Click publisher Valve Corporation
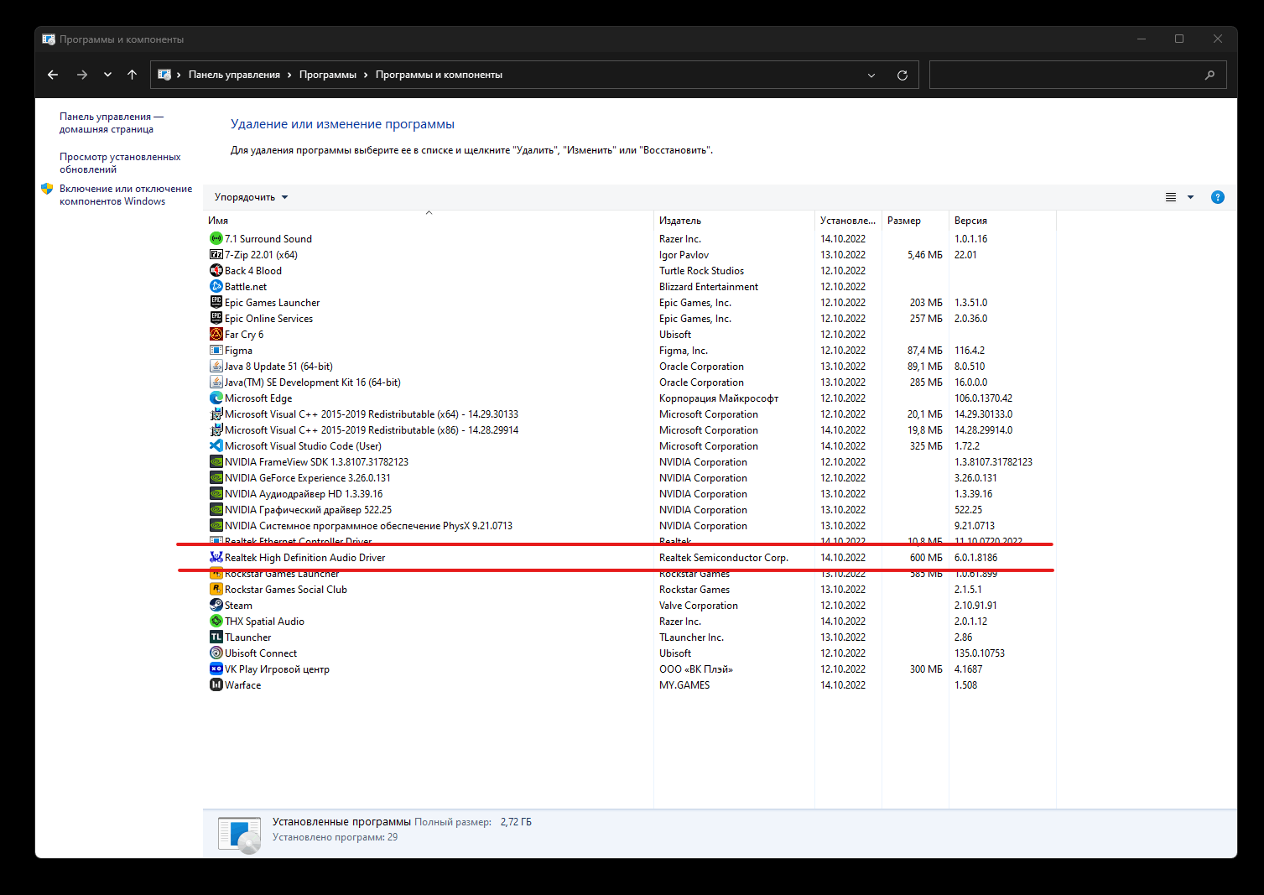 click(699, 606)
